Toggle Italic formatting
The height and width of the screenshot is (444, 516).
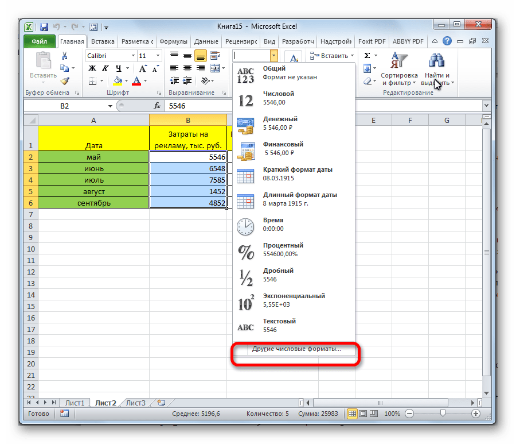104,68
